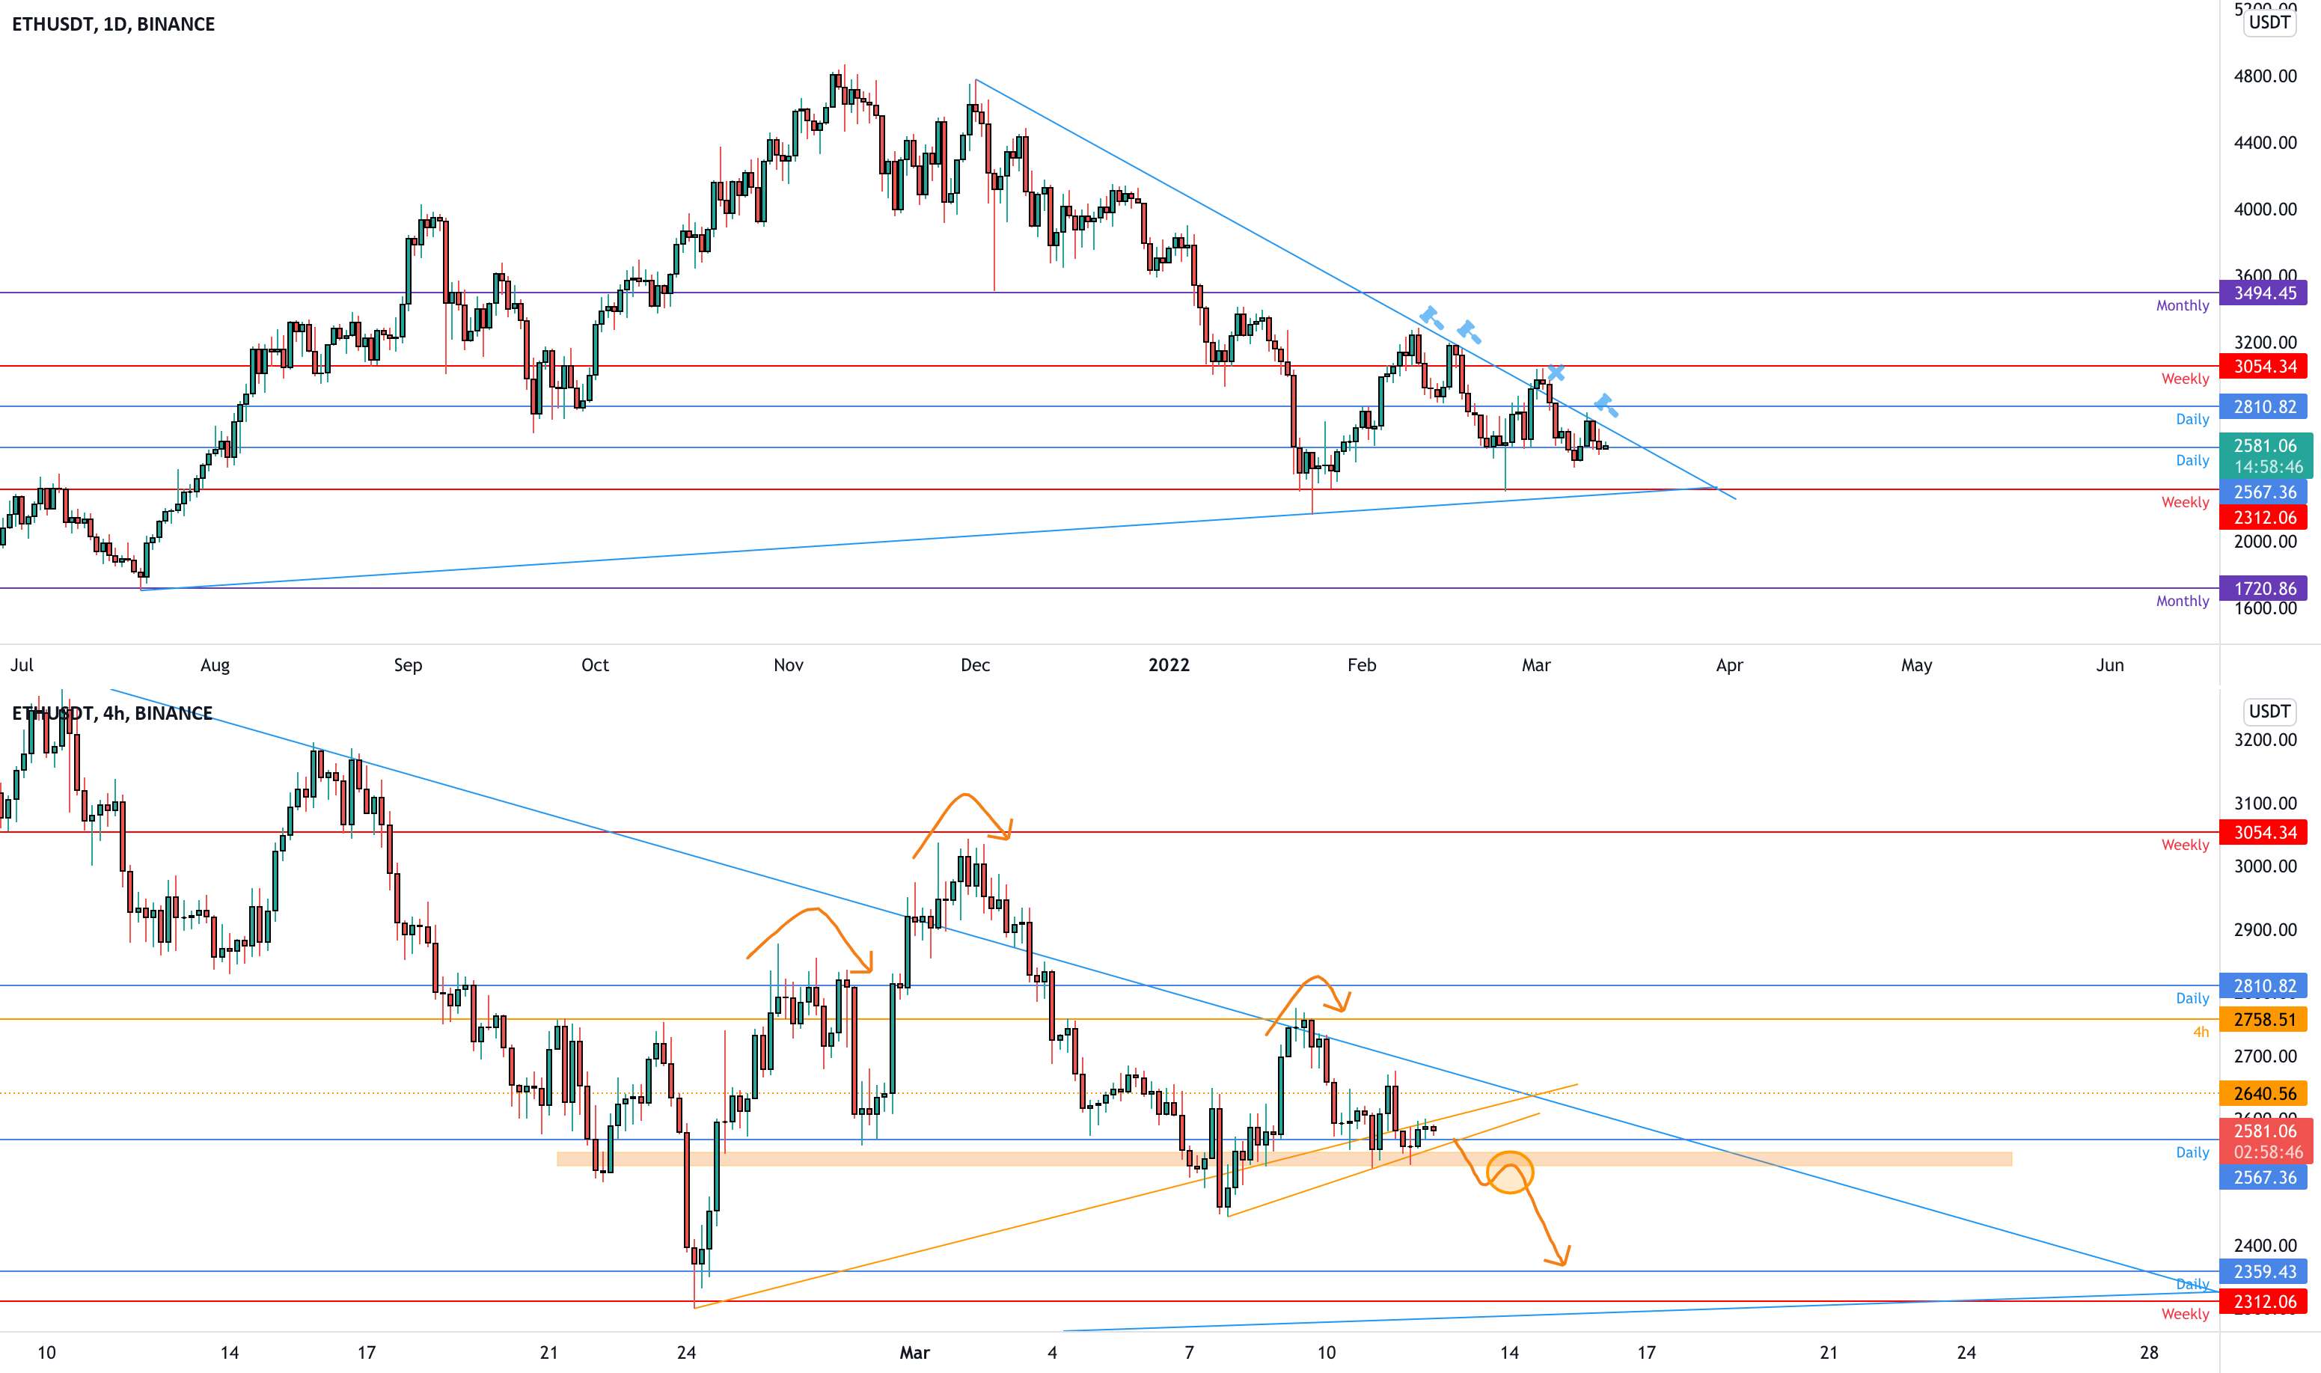Click the blue 2359.43 price label
This screenshot has height=1373, width=2321.
(2263, 1272)
